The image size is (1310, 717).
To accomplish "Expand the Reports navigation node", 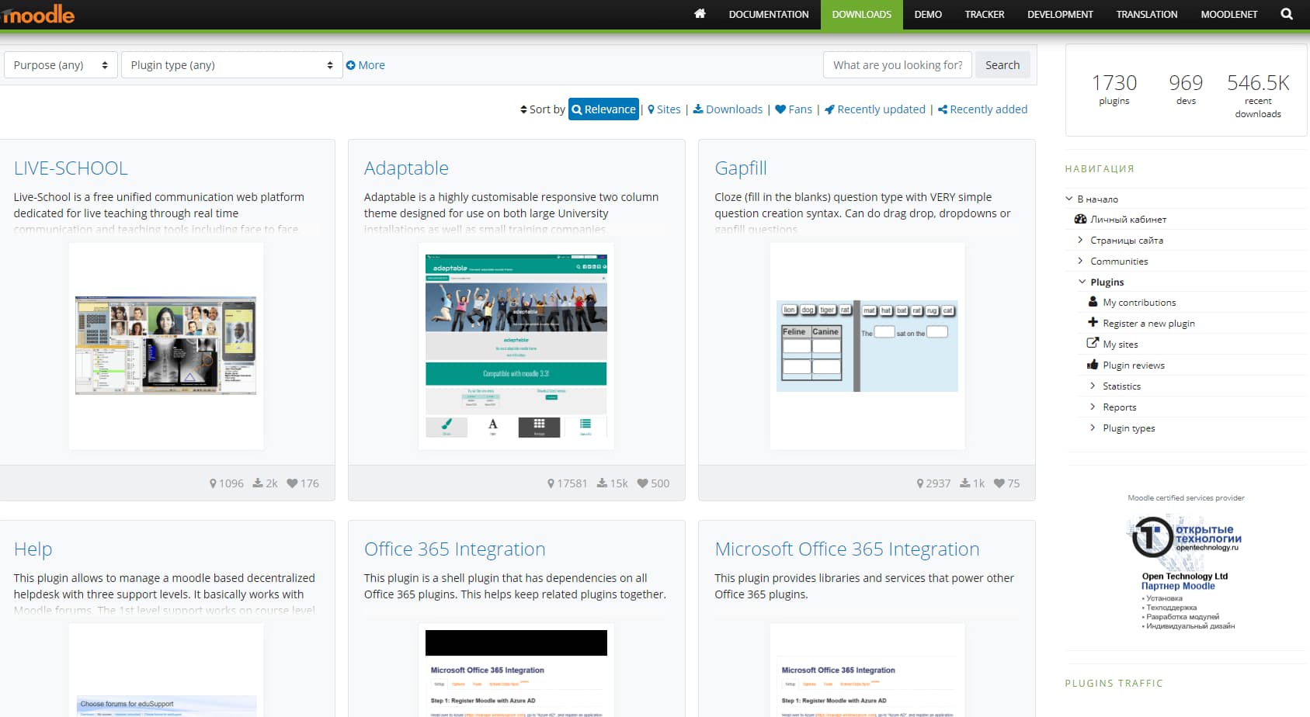I will click(x=1093, y=407).
